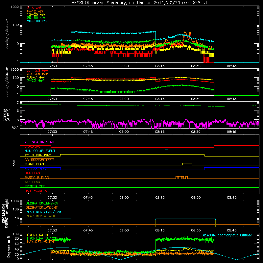This screenshot has height=263, width=263.
Task: Select the SC_TRANSMITTER flag label
Action: pos(38,160)
